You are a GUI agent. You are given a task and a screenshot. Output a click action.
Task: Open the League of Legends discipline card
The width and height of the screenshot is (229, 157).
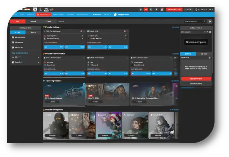pos(108,125)
